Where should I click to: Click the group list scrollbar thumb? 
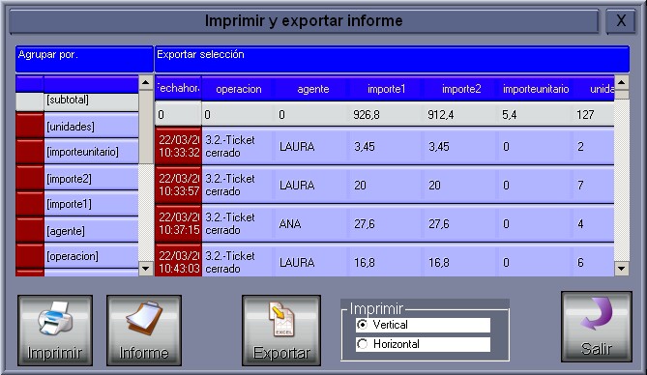146,127
